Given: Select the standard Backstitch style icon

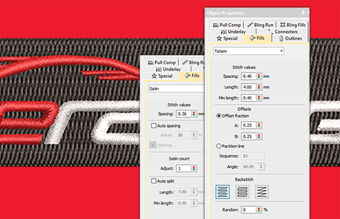Looking at the screenshot, I should pyautogui.click(x=223, y=191).
